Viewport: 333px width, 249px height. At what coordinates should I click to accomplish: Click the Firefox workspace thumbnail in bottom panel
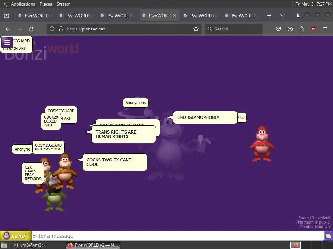point(296,245)
